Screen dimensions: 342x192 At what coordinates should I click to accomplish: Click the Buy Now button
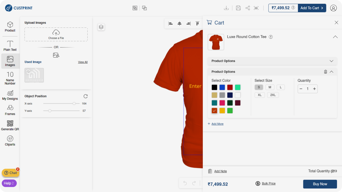pyautogui.click(x=320, y=184)
